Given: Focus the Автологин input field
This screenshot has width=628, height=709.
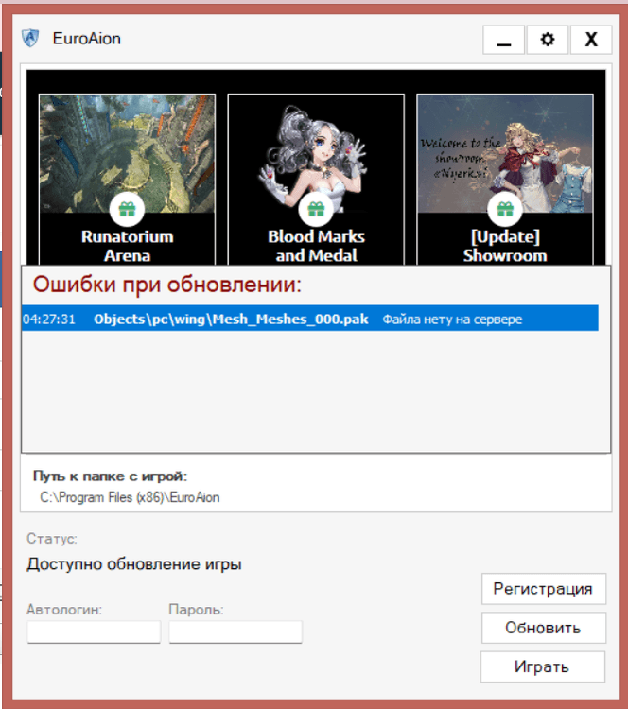Looking at the screenshot, I should tap(94, 631).
